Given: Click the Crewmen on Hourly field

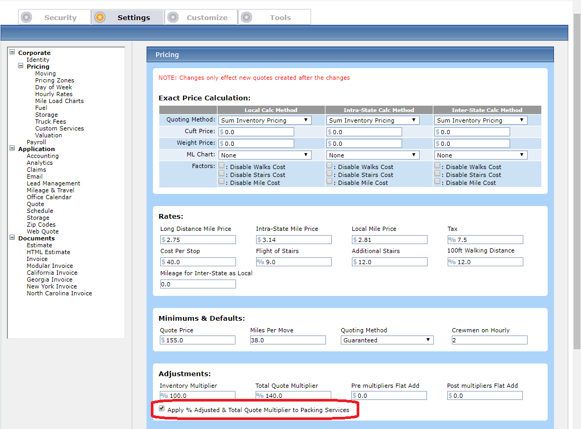Looking at the screenshot, I should coord(489,340).
